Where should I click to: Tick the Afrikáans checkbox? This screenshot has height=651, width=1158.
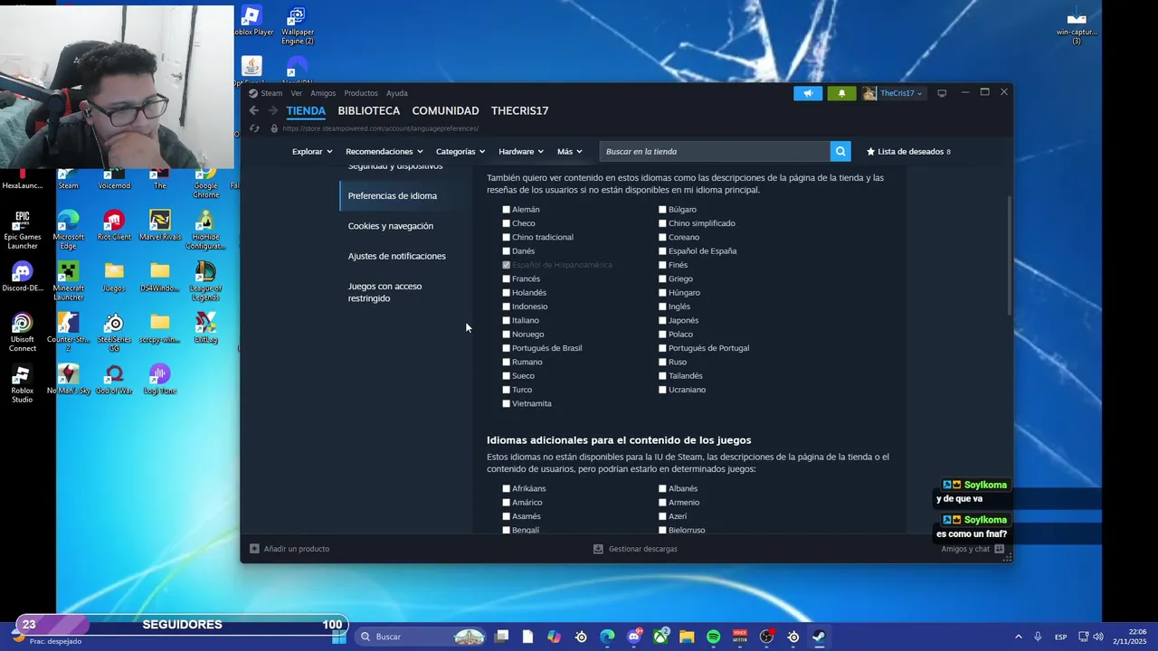tap(507, 488)
